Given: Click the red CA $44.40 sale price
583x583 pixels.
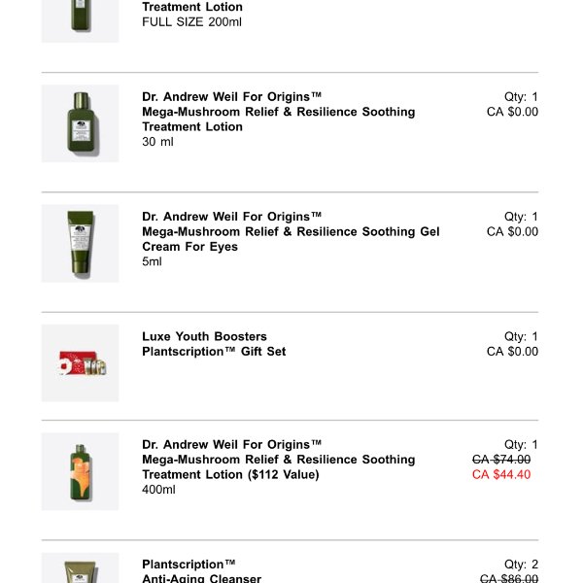Looking at the screenshot, I should click(x=501, y=475).
